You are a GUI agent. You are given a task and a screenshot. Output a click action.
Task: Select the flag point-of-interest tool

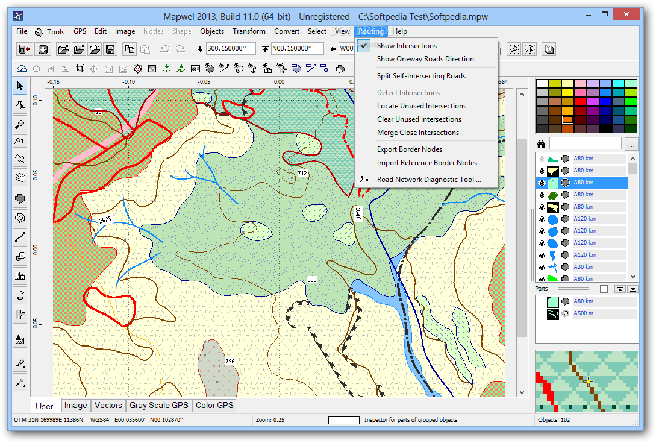click(x=20, y=295)
